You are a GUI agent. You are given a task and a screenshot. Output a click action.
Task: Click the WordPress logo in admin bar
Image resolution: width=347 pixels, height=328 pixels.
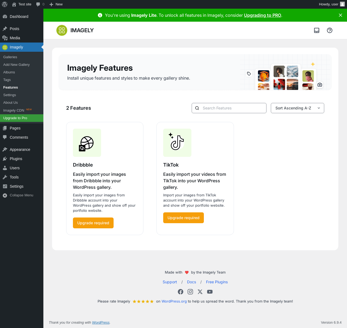click(5, 4)
